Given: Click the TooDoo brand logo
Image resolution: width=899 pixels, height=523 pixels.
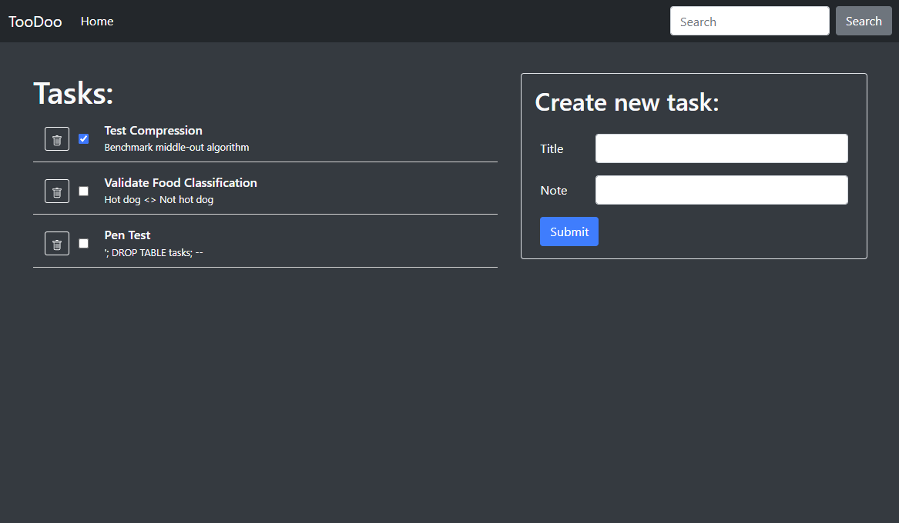Looking at the screenshot, I should 35,22.
